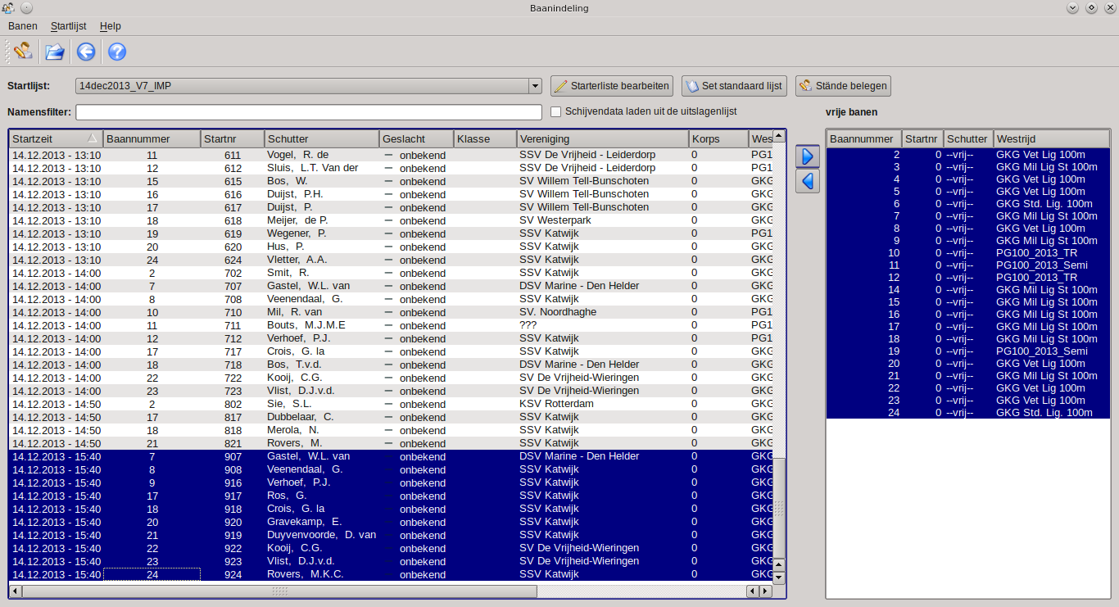Click Stände belegen button

[x=842, y=86]
